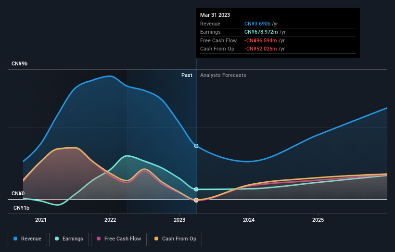Toggle the Earnings legend series
Viewport: 395px width, 252px height.
(69, 239)
